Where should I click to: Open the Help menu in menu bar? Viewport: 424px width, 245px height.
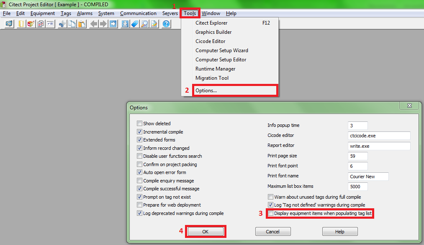tap(231, 13)
